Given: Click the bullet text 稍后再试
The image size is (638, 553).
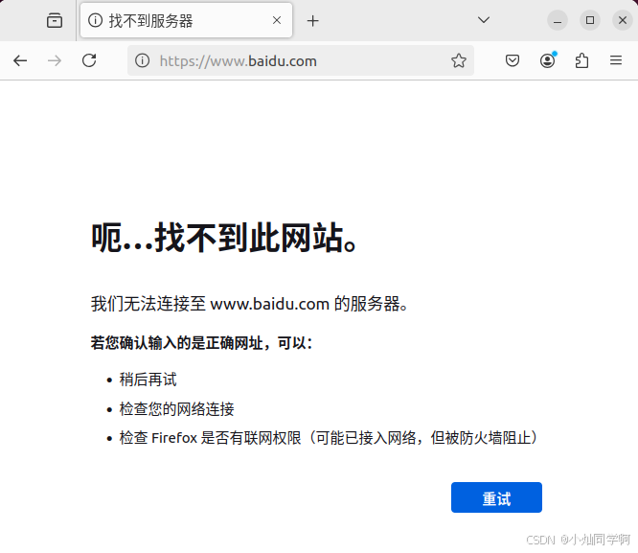Looking at the screenshot, I should point(148,380).
